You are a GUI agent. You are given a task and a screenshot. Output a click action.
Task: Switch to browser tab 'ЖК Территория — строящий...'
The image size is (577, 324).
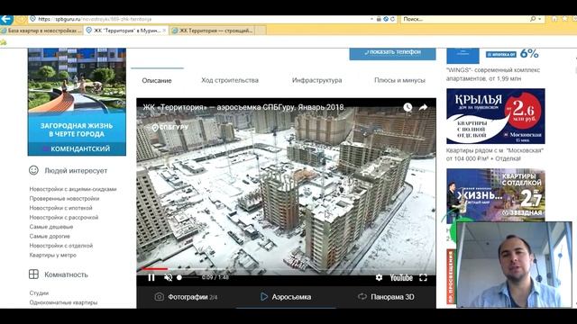click(213, 31)
